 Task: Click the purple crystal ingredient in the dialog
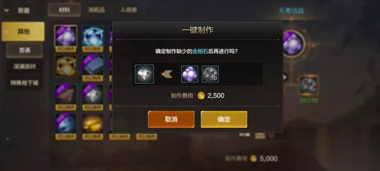[x=190, y=74]
